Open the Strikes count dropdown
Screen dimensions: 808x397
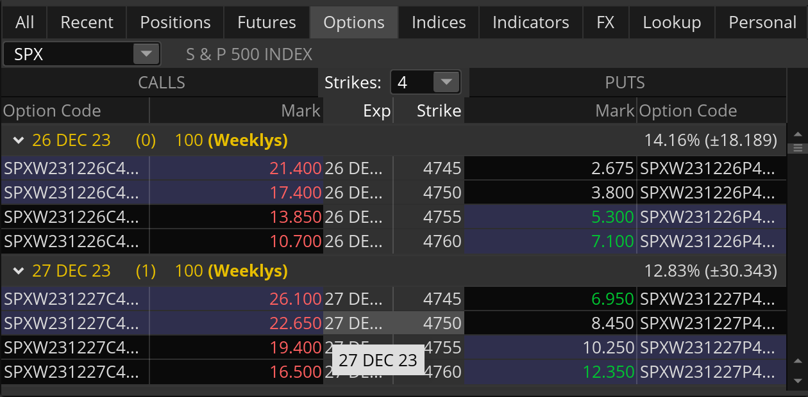click(x=446, y=82)
